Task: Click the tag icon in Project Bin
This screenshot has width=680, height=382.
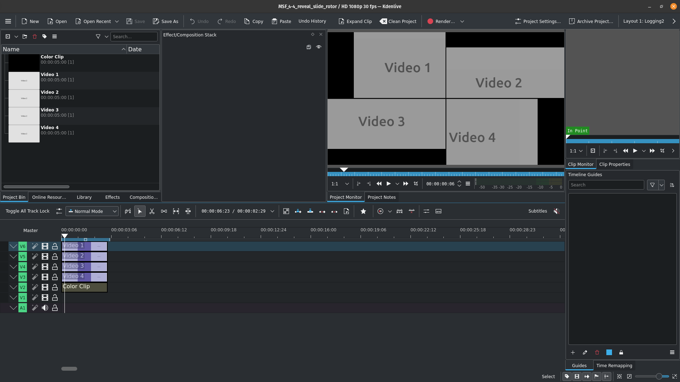Action: [x=45, y=36]
